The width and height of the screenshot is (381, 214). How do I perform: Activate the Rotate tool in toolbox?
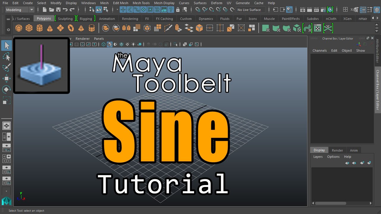click(7, 89)
